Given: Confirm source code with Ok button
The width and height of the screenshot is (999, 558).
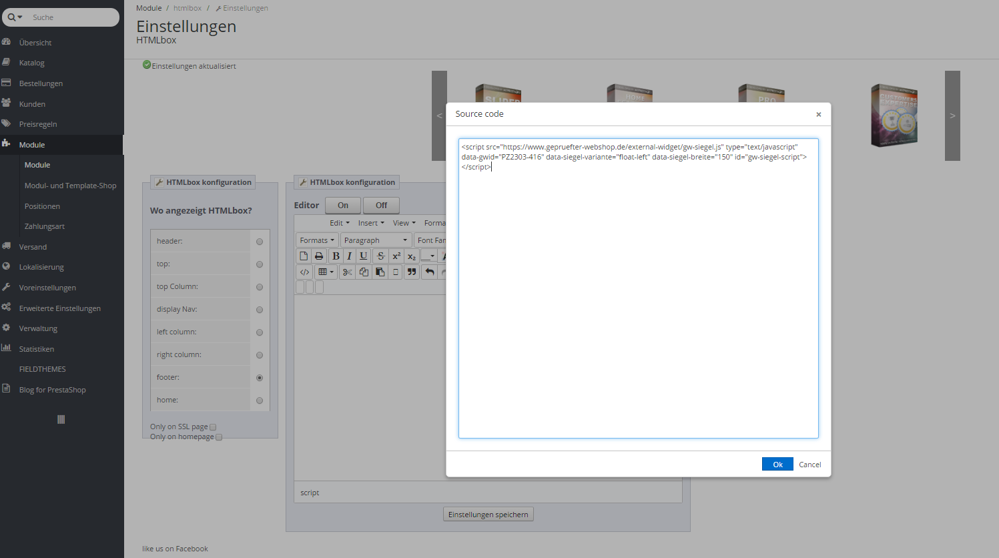Looking at the screenshot, I should tap(777, 465).
